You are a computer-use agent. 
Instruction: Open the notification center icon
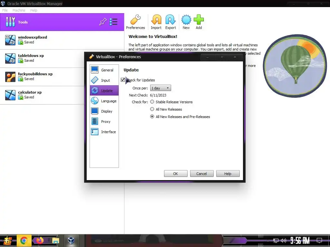[319, 240]
